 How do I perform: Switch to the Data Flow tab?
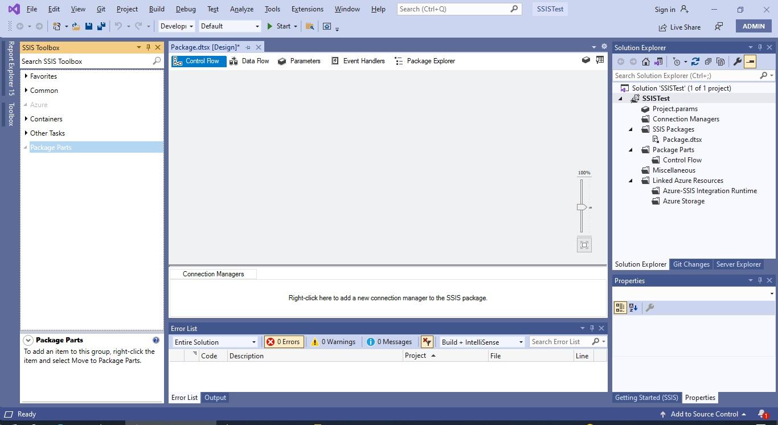pyautogui.click(x=249, y=61)
